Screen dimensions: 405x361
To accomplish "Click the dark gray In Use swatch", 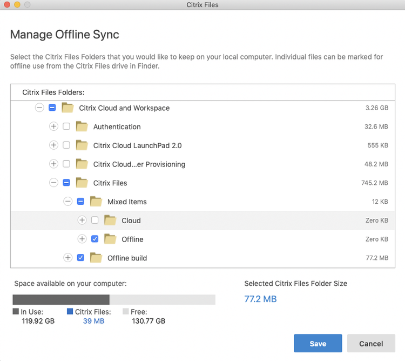I will [x=16, y=311].
